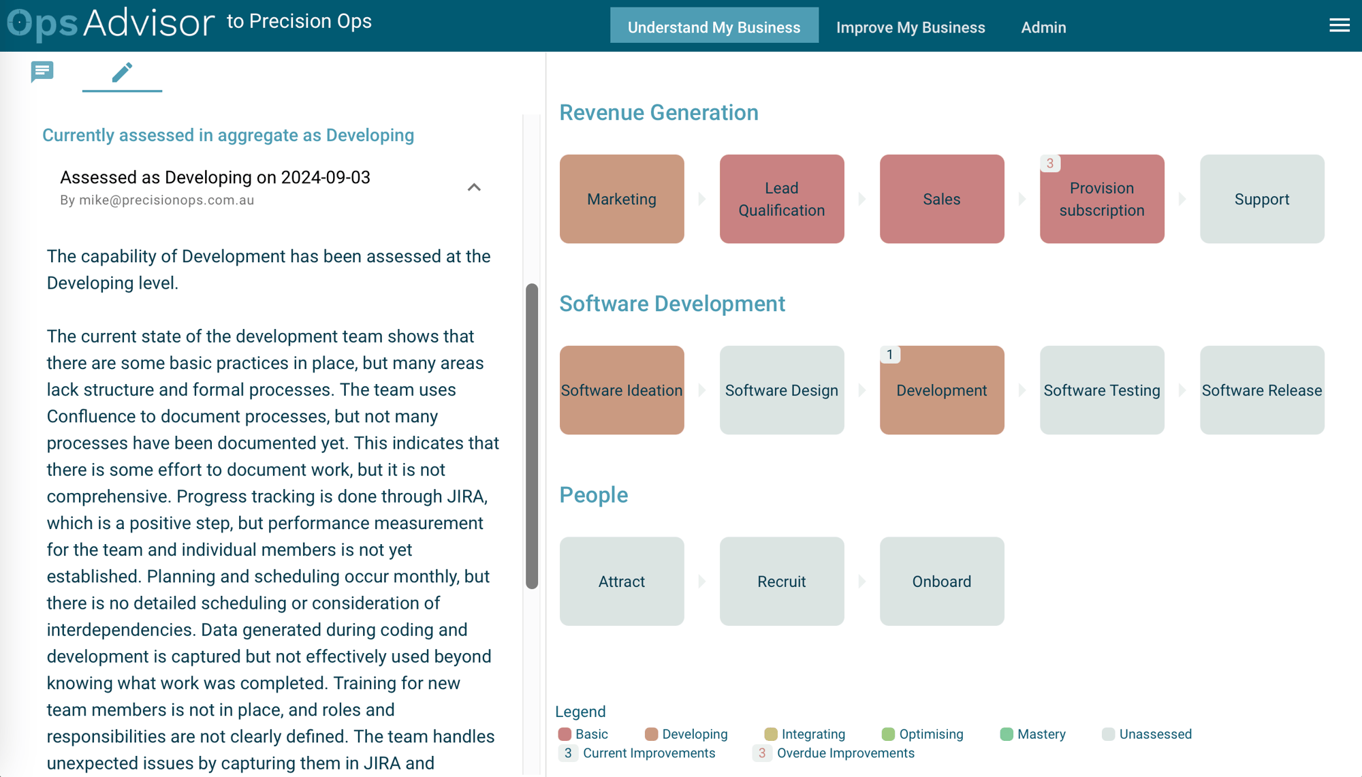Click the Mastery legend color swatch
Screen dimensions: 1362x777
1007,734
